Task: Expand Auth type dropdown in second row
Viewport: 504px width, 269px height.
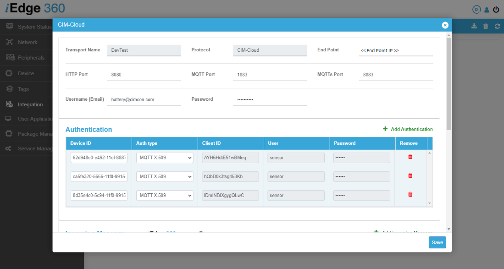Action: pyautogui.click(x=165, y=176)
